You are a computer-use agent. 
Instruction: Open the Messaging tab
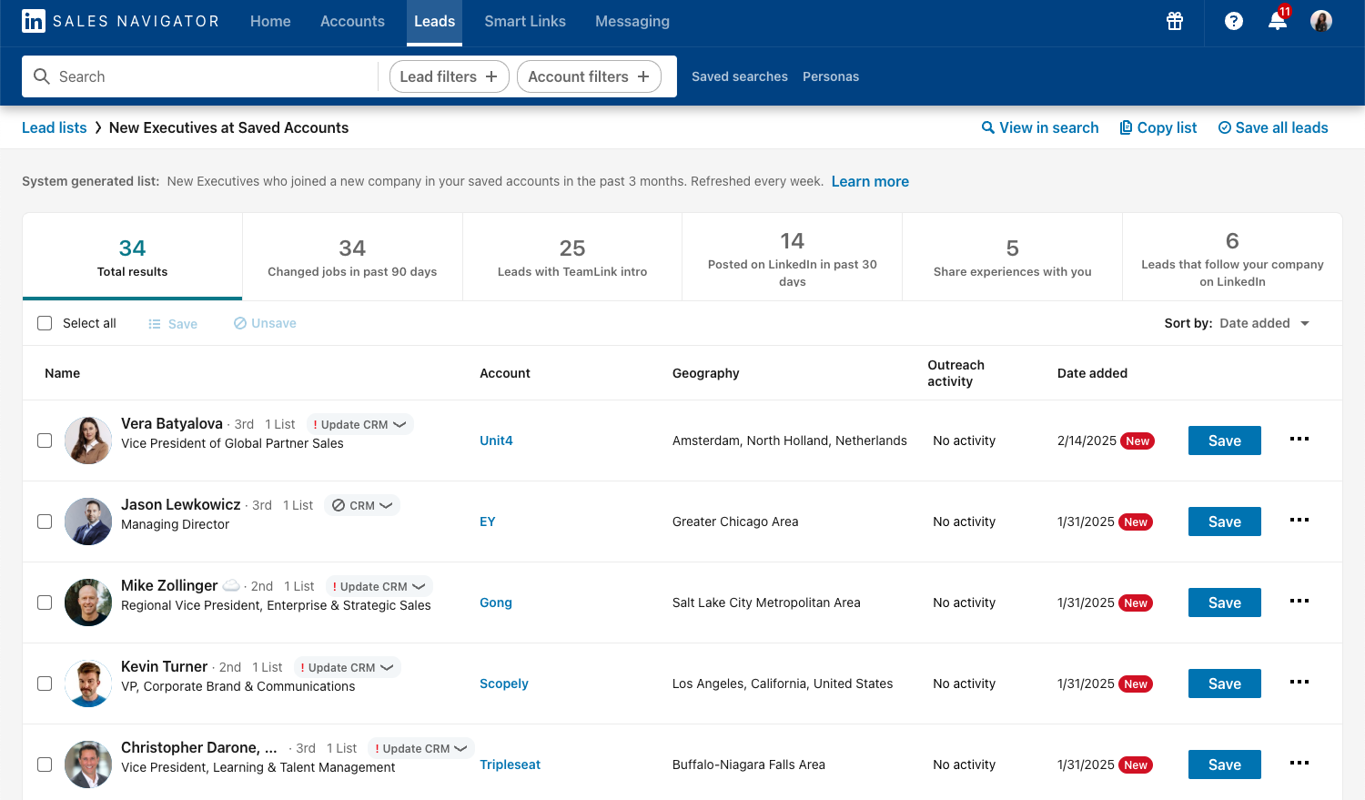tap(632, 21)
